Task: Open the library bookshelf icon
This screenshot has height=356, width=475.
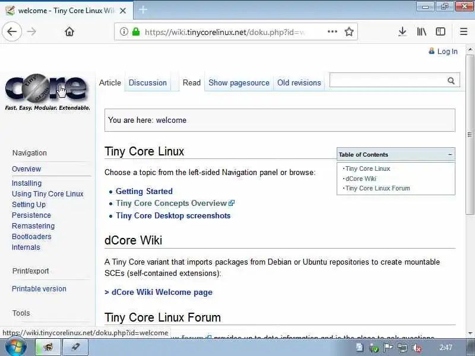Action: click(x=422, y=31)
